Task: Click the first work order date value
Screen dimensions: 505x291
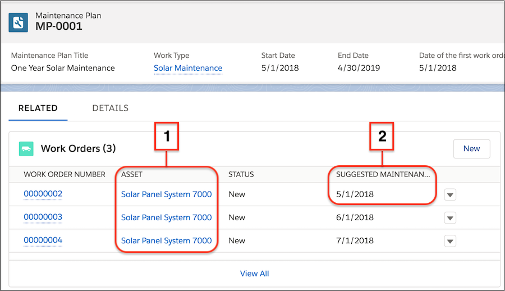Action: coord(438,68)
